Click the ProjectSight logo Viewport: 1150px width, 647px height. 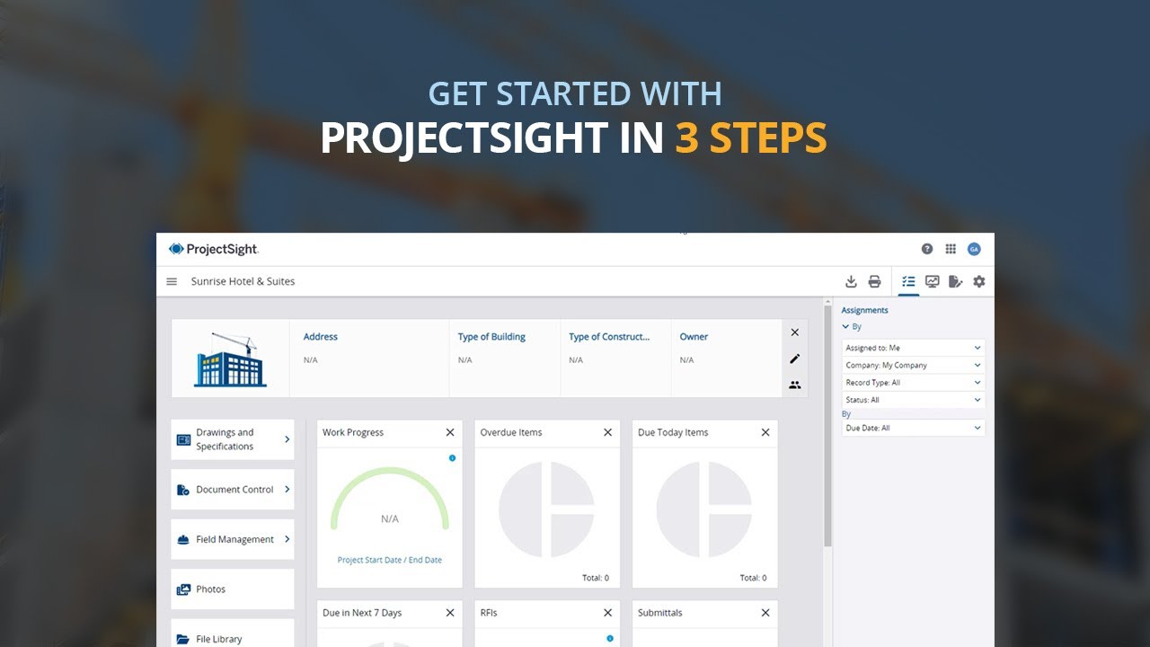214,249
